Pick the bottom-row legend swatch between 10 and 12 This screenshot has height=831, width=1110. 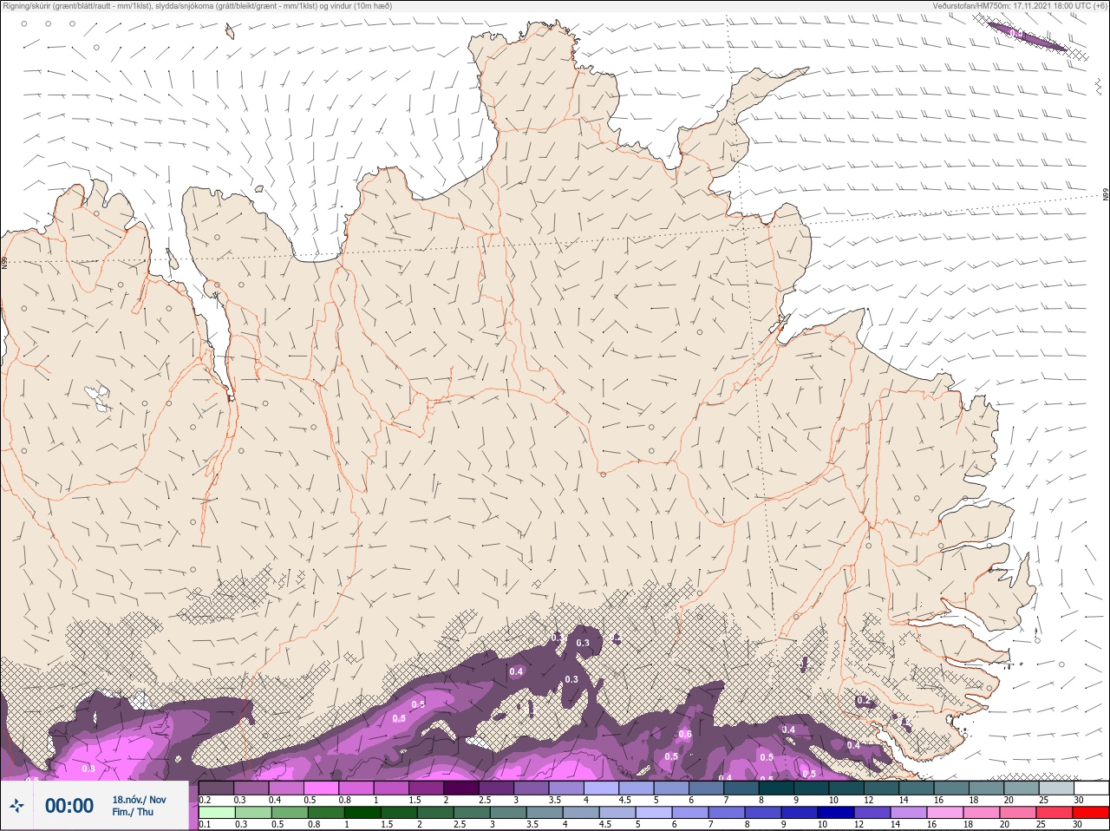[836, 813]
